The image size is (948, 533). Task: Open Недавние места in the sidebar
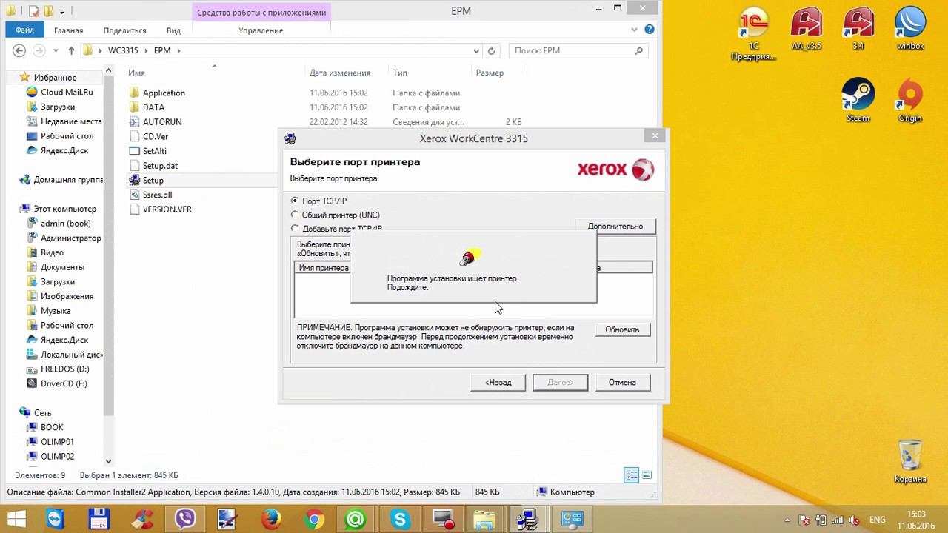71,121
